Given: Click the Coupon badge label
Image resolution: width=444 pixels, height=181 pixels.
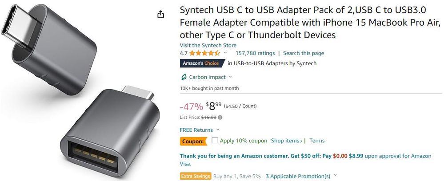Looking at the screenshot, I should pos(194,142).
